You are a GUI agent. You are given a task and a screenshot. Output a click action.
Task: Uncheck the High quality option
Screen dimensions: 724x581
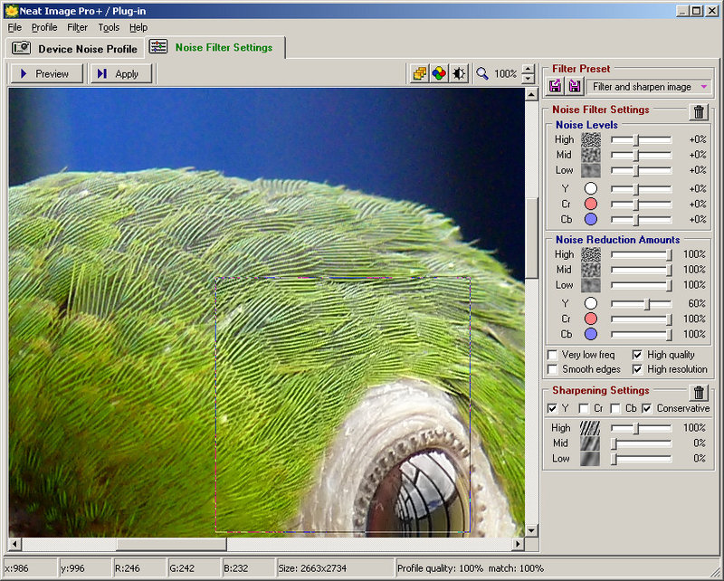click(637, 355)
